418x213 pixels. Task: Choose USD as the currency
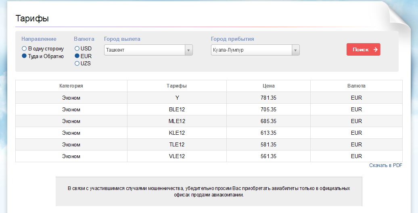point(77,49)
